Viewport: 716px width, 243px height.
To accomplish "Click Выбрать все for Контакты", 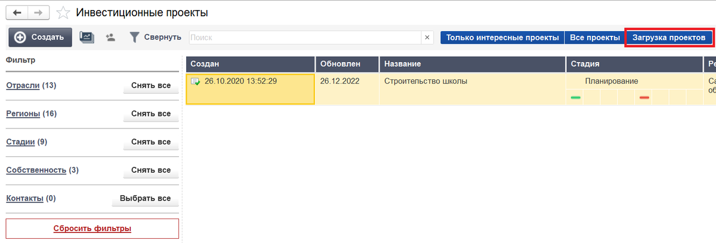I will (145, 198).
